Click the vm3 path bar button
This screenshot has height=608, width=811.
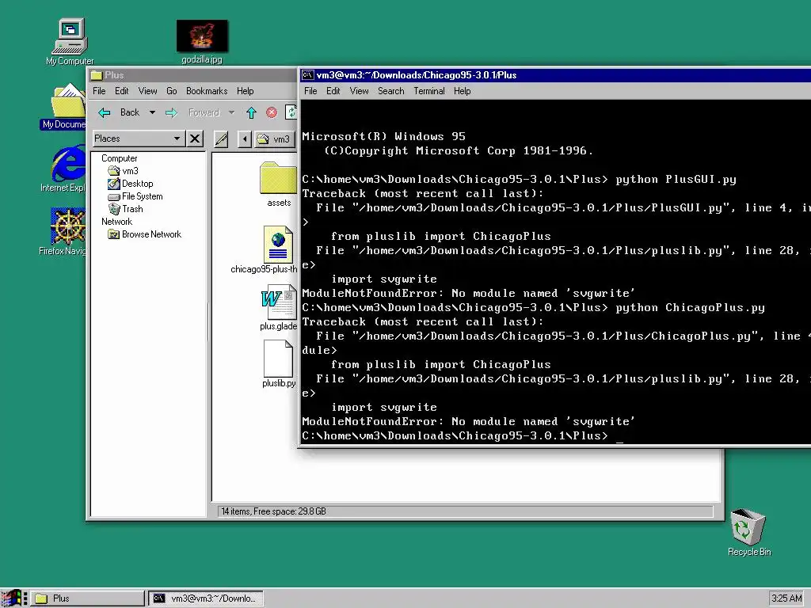275,139
